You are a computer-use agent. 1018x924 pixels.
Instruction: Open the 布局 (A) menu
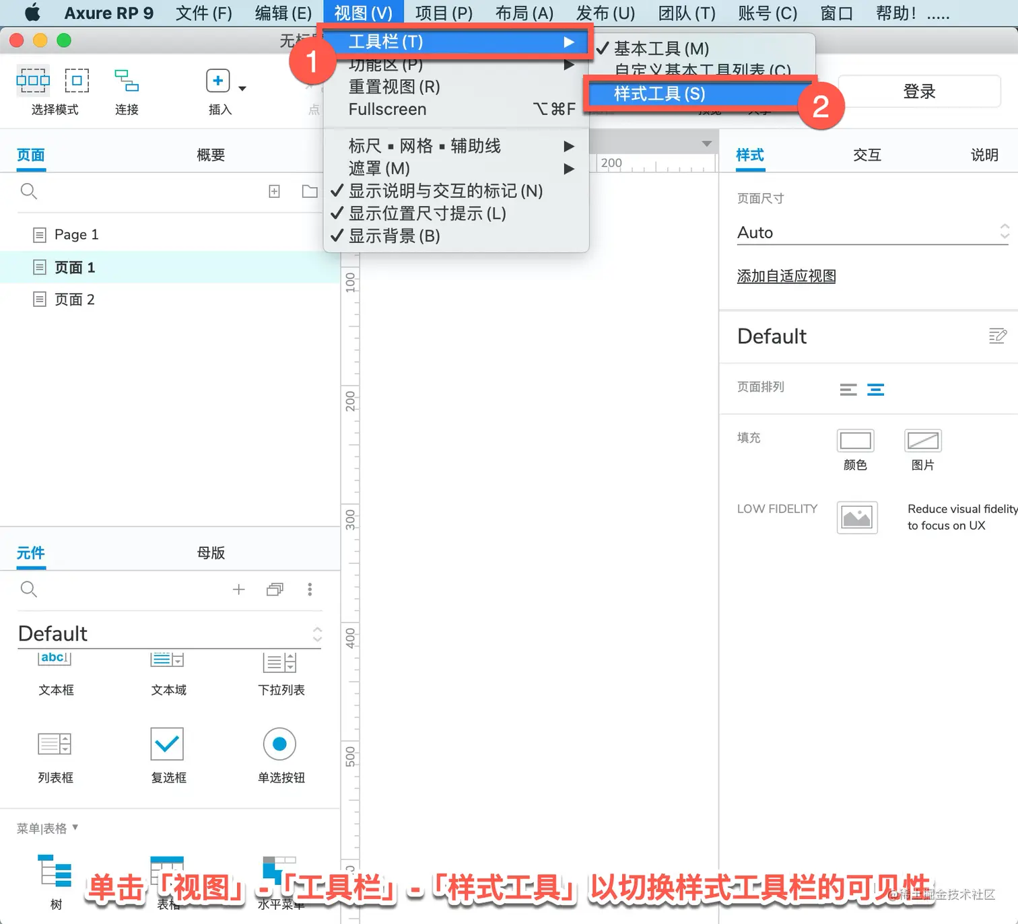[x=524, y=13]
